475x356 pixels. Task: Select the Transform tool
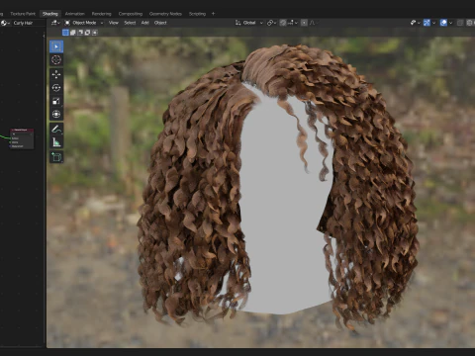(56, 114)
